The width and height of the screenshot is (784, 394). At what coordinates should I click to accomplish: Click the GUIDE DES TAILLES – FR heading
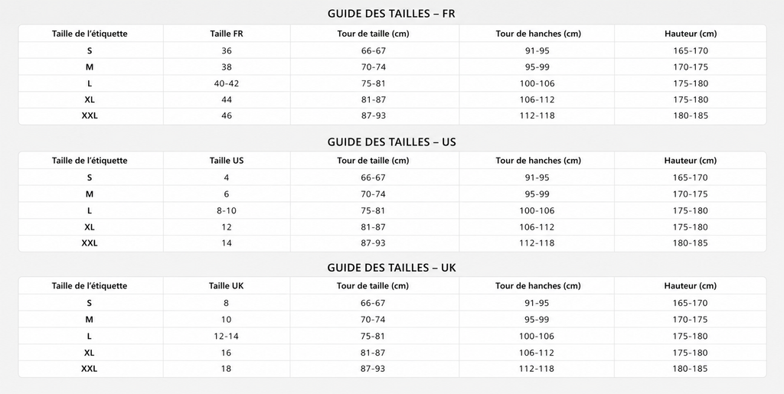[x=391, y=14]
